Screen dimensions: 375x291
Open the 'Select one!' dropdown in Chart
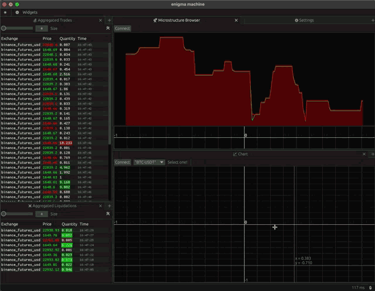178,162
